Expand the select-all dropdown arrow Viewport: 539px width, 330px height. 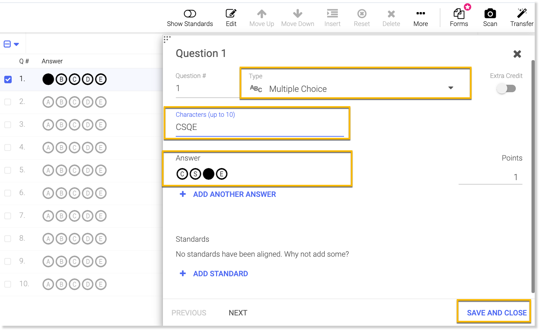click(x=16, y=44)
